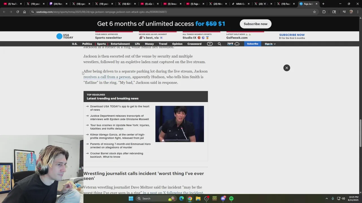Reload the page with the refresh icon
Viewport: 362px width, 203px height.
click(18, 12)
